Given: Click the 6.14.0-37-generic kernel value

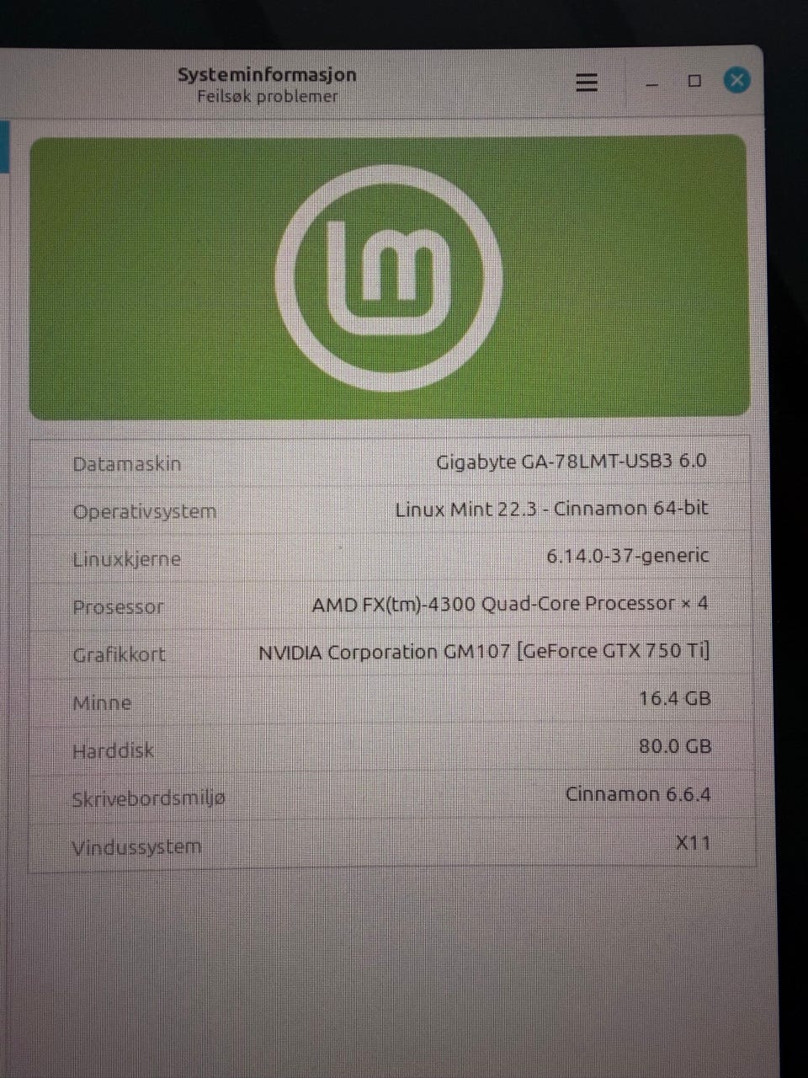Looking at the screenshot, I should pyautogui.click(x=628, y=556).
